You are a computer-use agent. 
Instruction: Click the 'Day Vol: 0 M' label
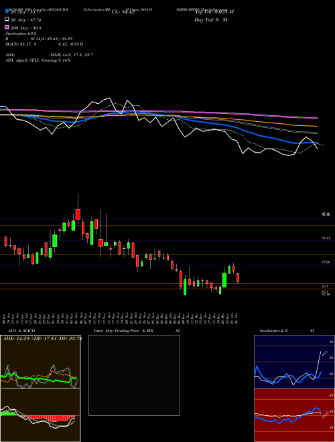[x=210, y=20]
